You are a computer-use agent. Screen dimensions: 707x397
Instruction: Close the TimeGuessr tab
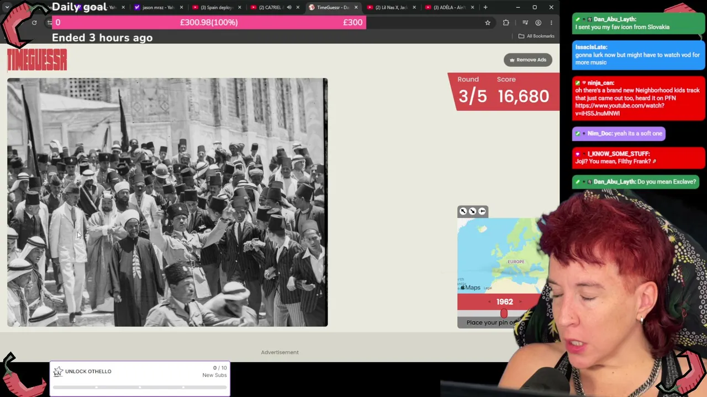coord(356,7)
